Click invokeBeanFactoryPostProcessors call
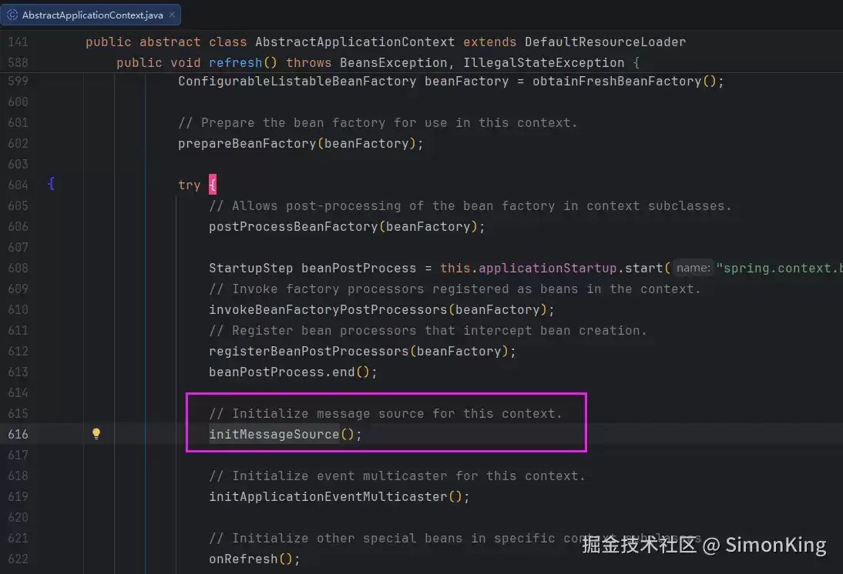This screenshot has height=574, width=843. click(328, 310)
